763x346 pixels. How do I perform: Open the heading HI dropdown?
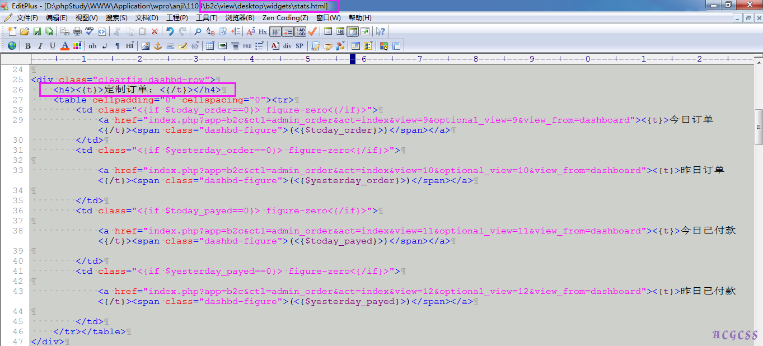130,46
